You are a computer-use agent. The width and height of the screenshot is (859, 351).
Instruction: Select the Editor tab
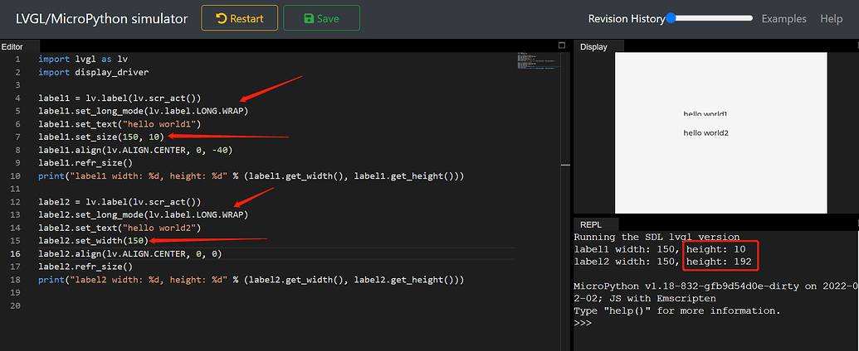pyautogui.click(x=12, y=46)
